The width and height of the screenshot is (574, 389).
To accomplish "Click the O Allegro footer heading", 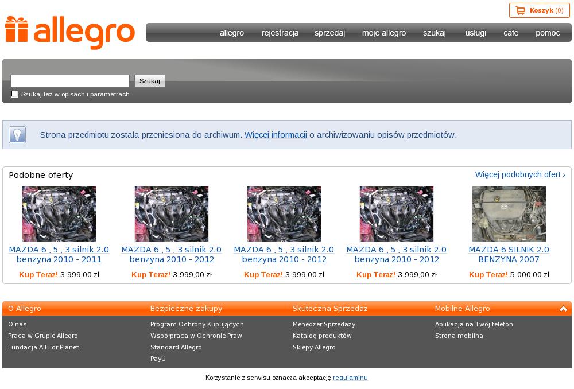I will 25,309.
